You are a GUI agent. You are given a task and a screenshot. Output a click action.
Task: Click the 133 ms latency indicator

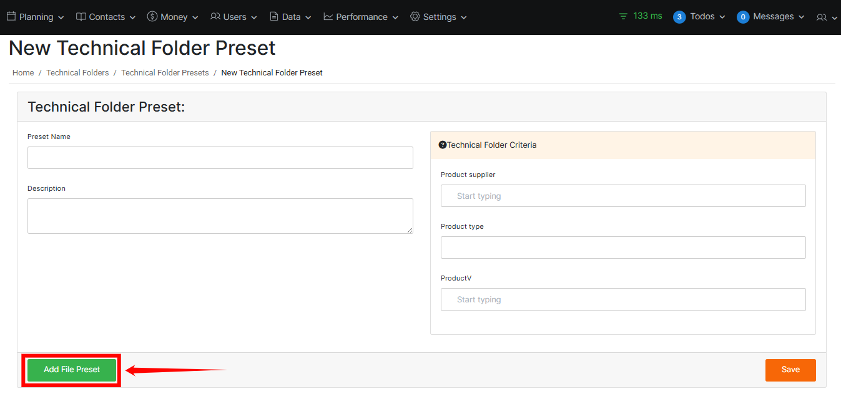(641, 16)
